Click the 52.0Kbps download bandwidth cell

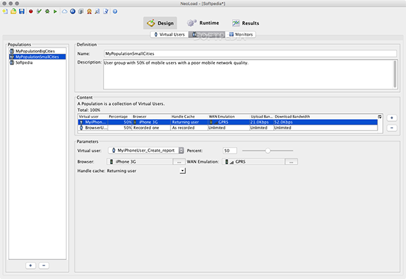coord(325,122)
